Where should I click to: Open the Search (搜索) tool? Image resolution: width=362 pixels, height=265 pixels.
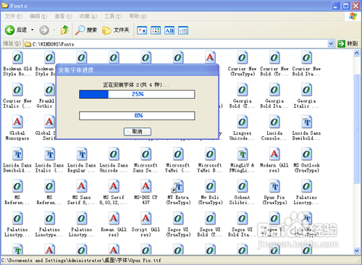[86, 30]
